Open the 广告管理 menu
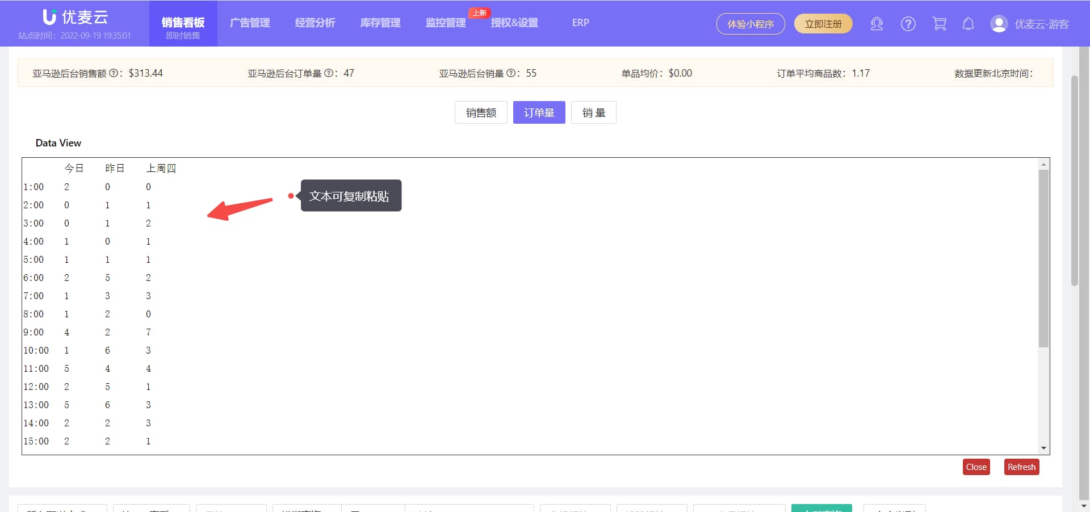This screenshot has width=1090, height=512. (250, 23)
